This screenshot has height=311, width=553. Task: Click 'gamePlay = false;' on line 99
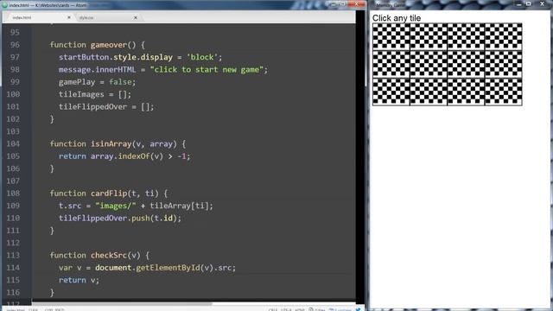[97, 82]
